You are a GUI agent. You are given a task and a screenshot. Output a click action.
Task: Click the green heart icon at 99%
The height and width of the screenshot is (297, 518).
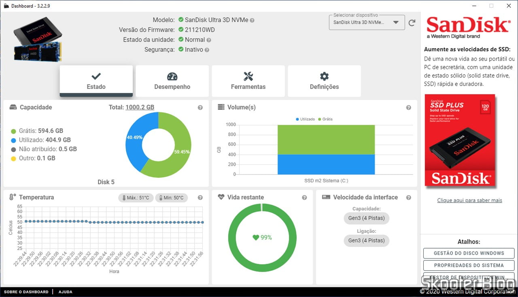click(256, 238)
